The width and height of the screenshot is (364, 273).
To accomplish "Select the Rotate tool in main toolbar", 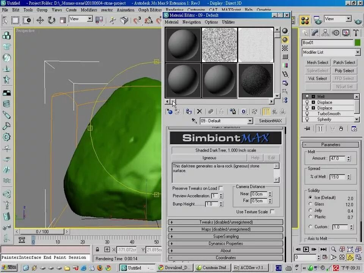I will click(51, 20).
